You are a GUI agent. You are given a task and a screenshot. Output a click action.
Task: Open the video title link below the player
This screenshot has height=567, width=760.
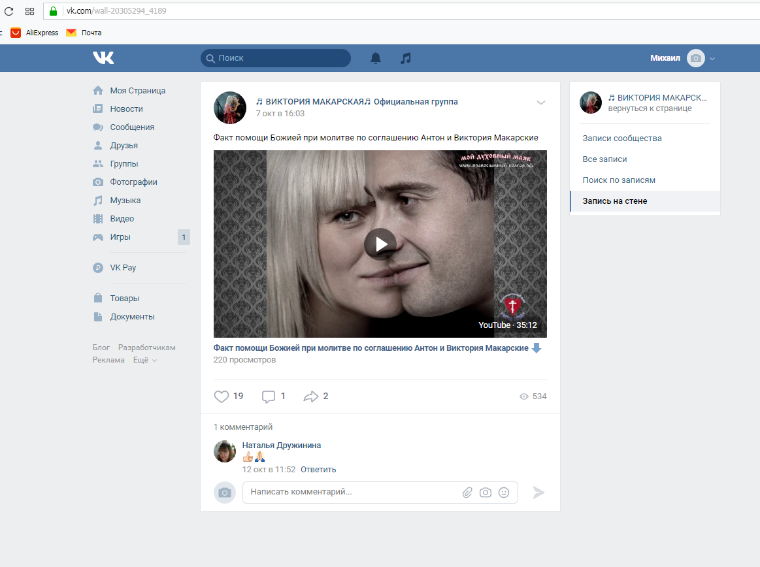371,348
